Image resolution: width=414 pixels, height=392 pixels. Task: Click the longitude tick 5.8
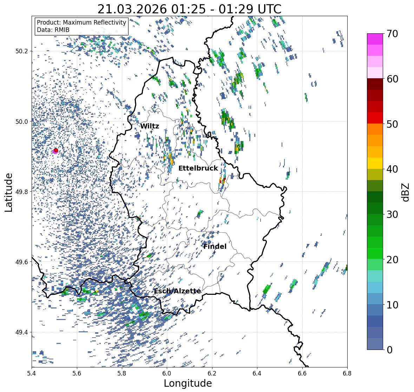pos(122,373)
